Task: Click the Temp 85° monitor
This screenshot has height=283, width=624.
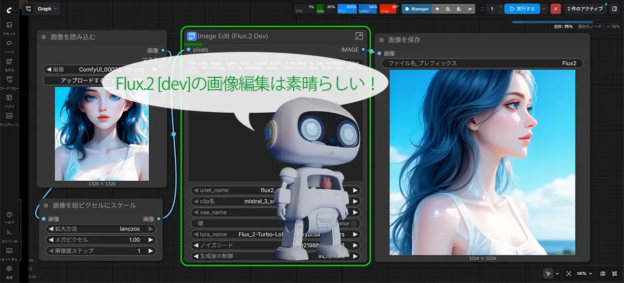Action: 389,9
